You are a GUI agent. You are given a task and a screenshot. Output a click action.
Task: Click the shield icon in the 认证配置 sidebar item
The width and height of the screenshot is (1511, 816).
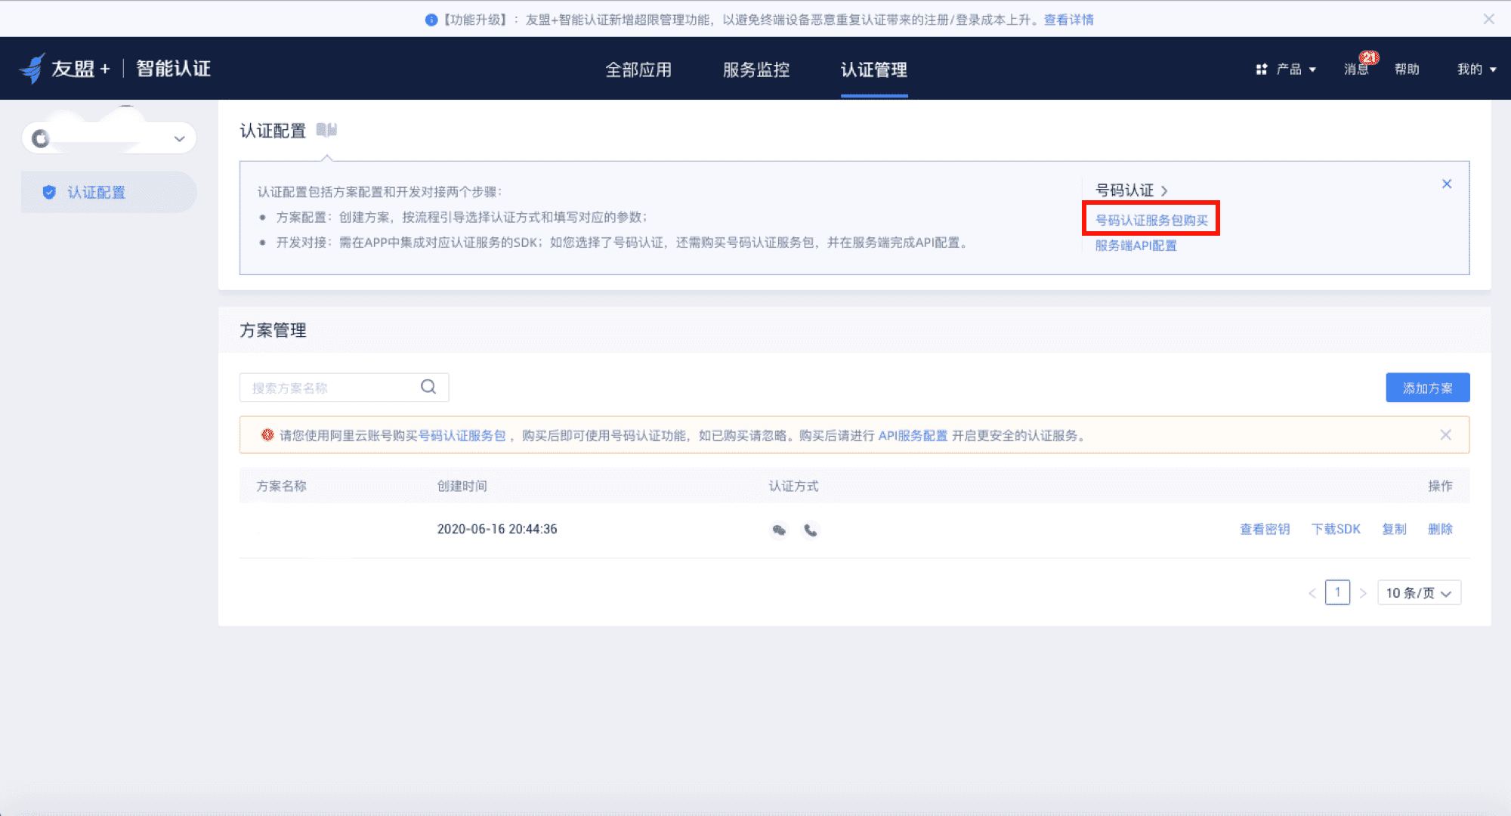click(x=49, y=192)
